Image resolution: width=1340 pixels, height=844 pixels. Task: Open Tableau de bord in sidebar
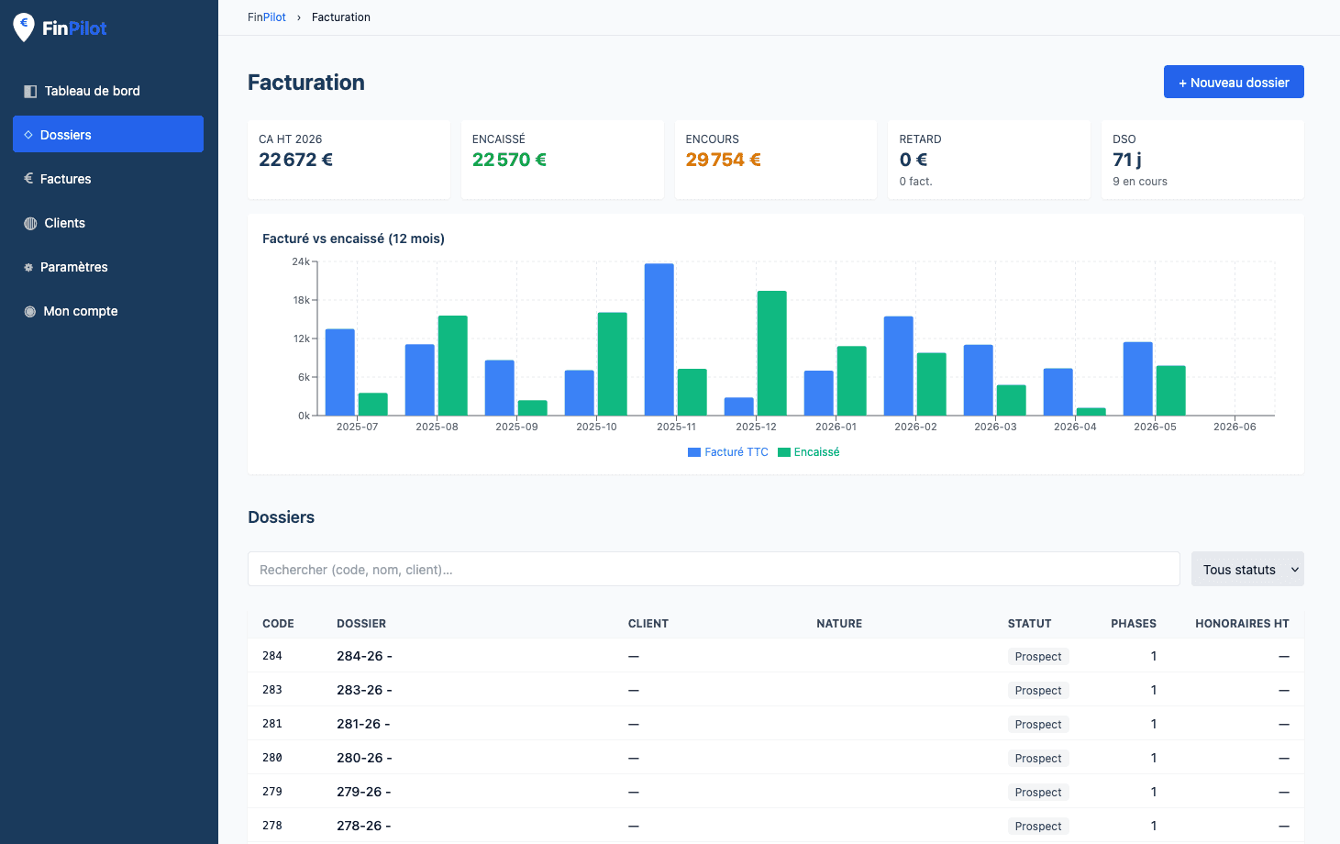[x=108, y=91]
